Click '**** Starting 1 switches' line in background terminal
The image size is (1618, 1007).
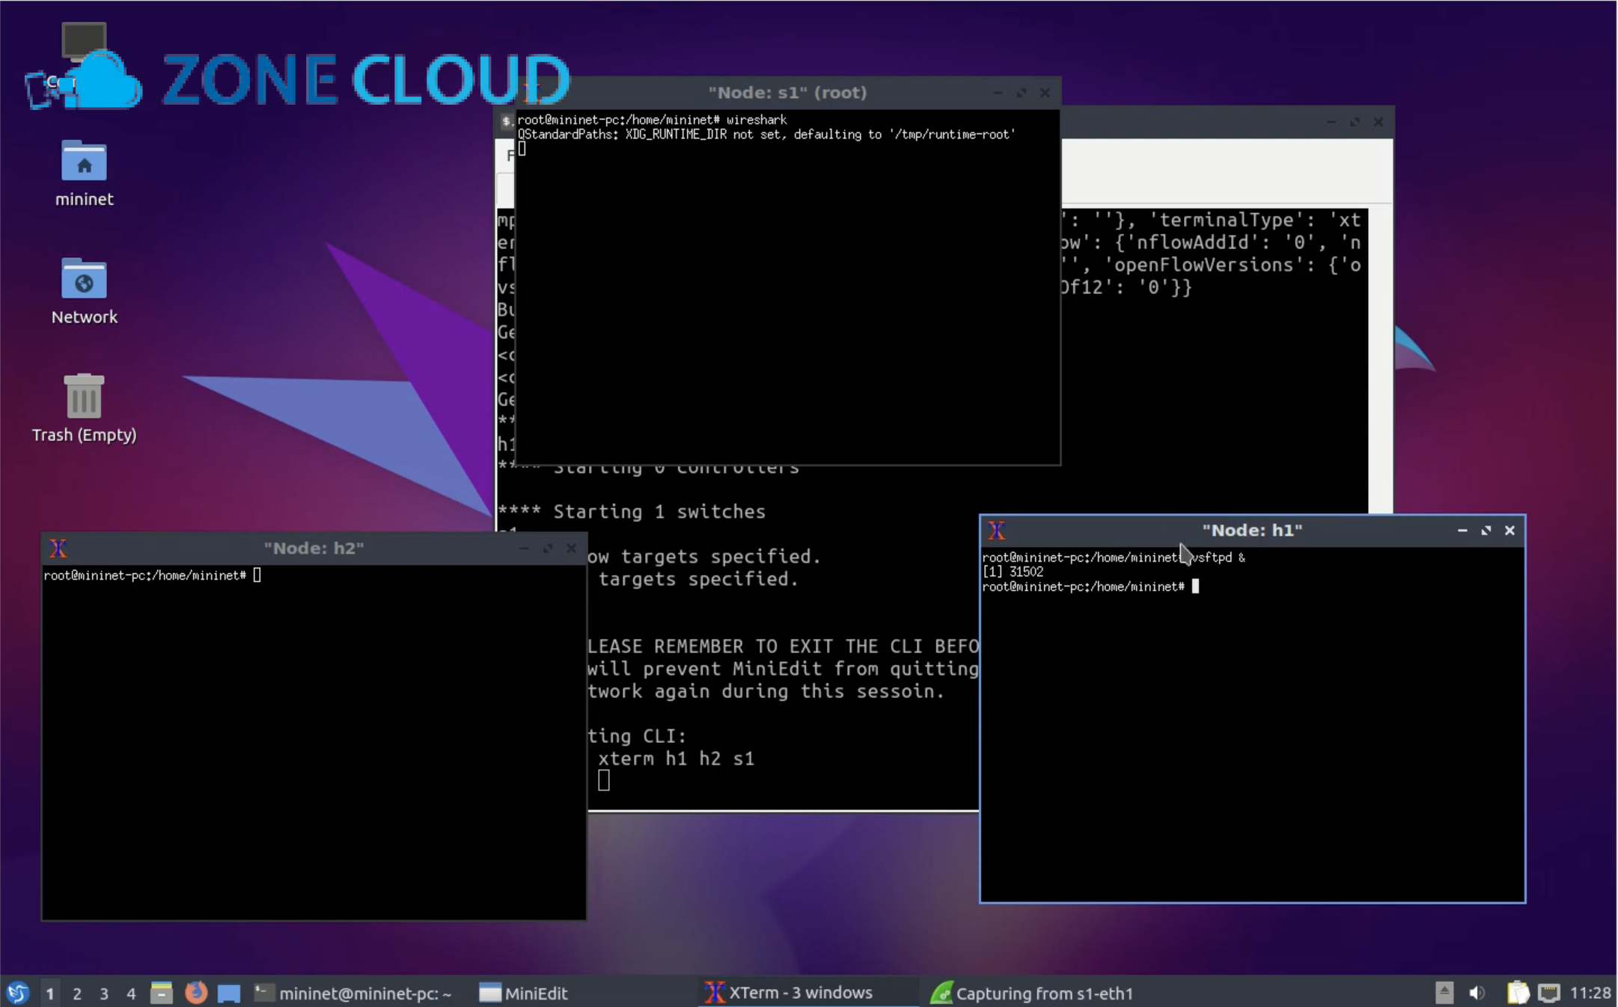click(632, 512)
